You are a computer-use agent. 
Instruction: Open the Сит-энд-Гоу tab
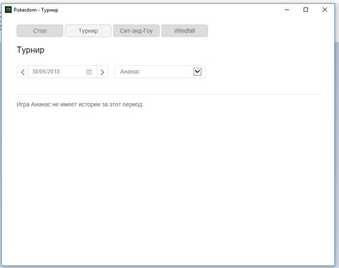(x=137, y=30)
